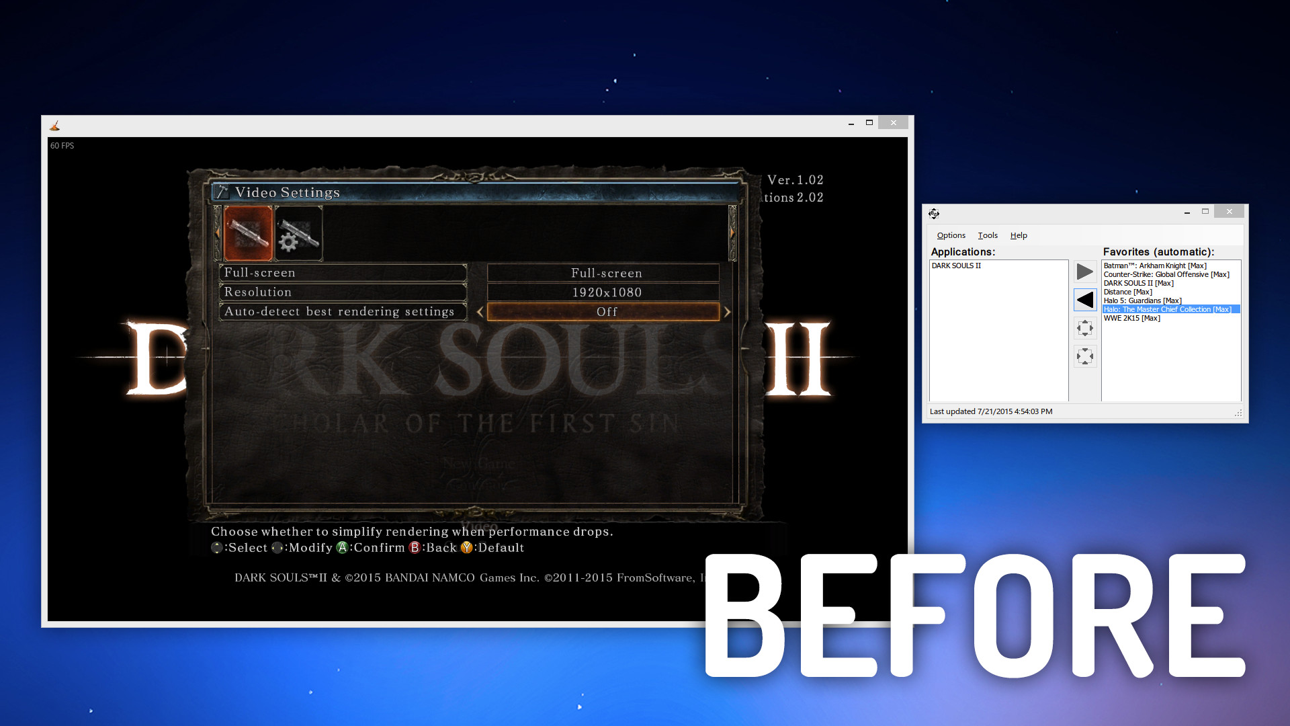The image size is (1290, 726).
Task: Open the Options menu
Action: 951,235
